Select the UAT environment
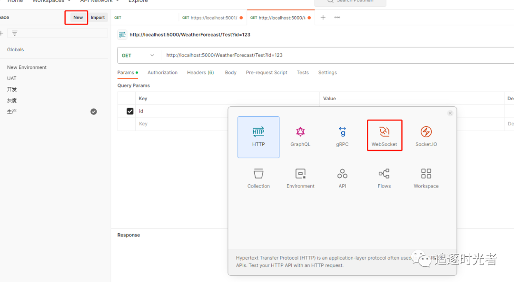Screen dimensions: 514x282 12,78
